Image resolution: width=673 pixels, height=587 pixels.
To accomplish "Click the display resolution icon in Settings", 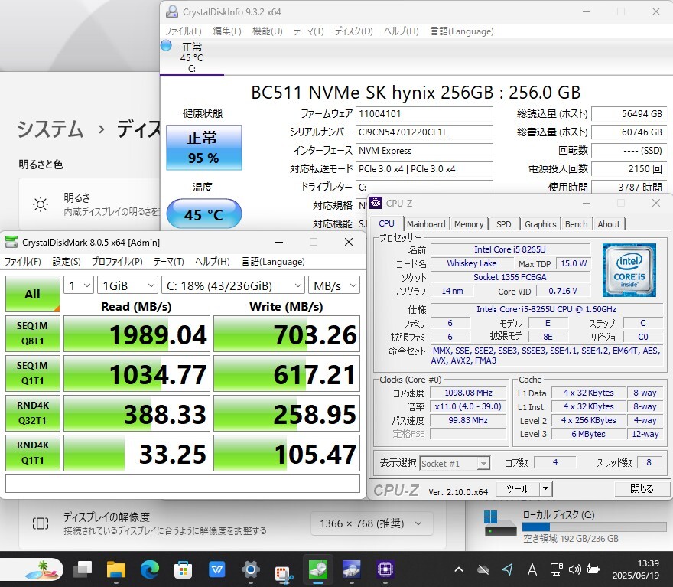I will tap(41, 523).
